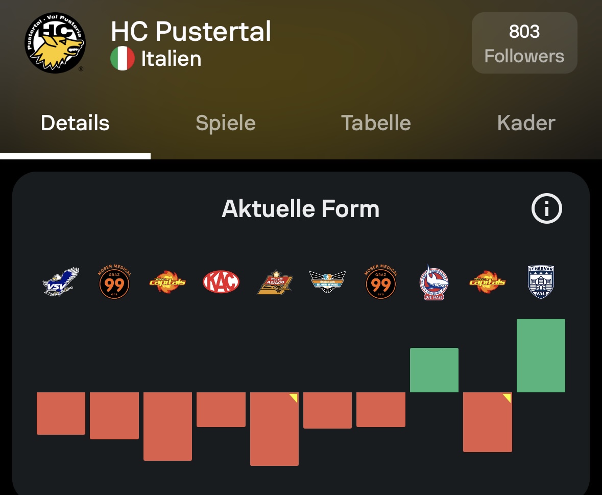
Task: Open the Tabelle tab
Action: [x=376, y=123]
